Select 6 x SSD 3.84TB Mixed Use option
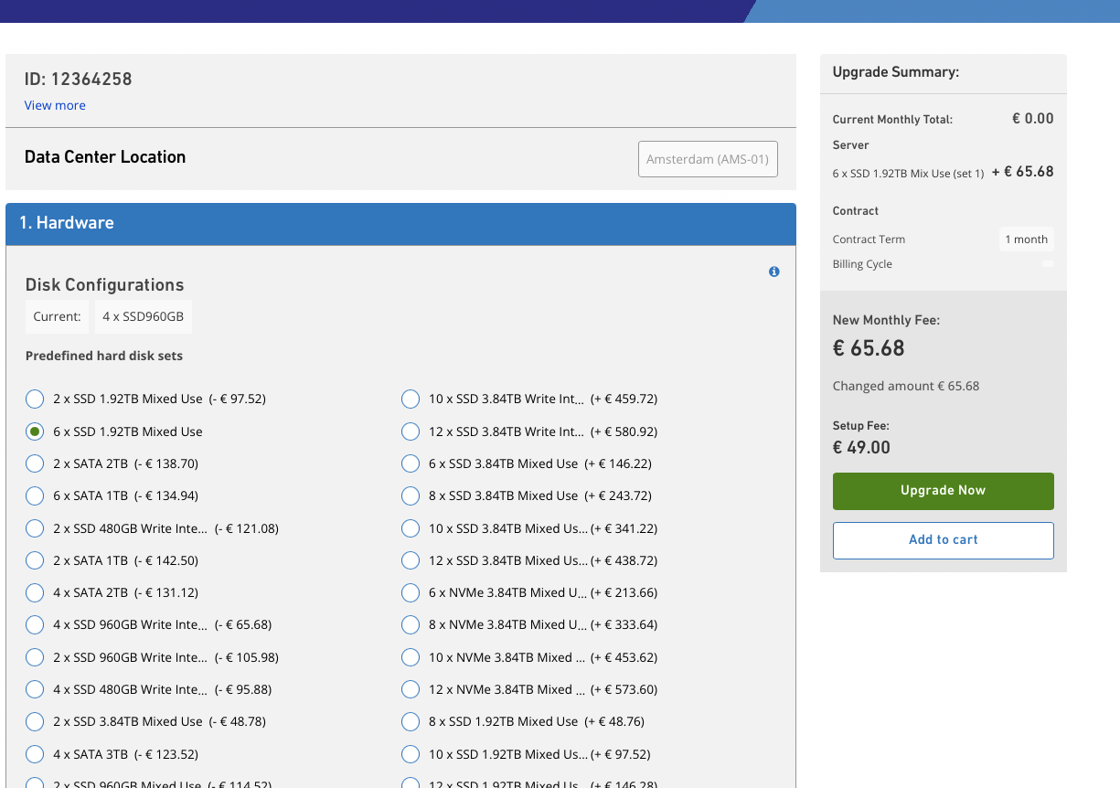The width and height of the screenshot is (1120, 788). pyautogui.click(x=411, y=463)
